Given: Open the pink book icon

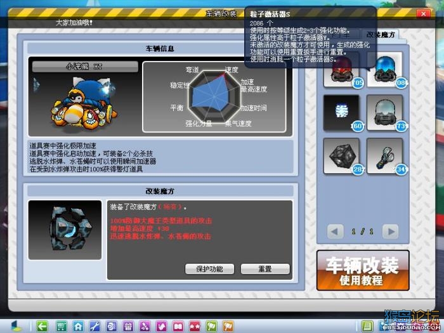Looking at the screenshot, I should coord(178,327).
